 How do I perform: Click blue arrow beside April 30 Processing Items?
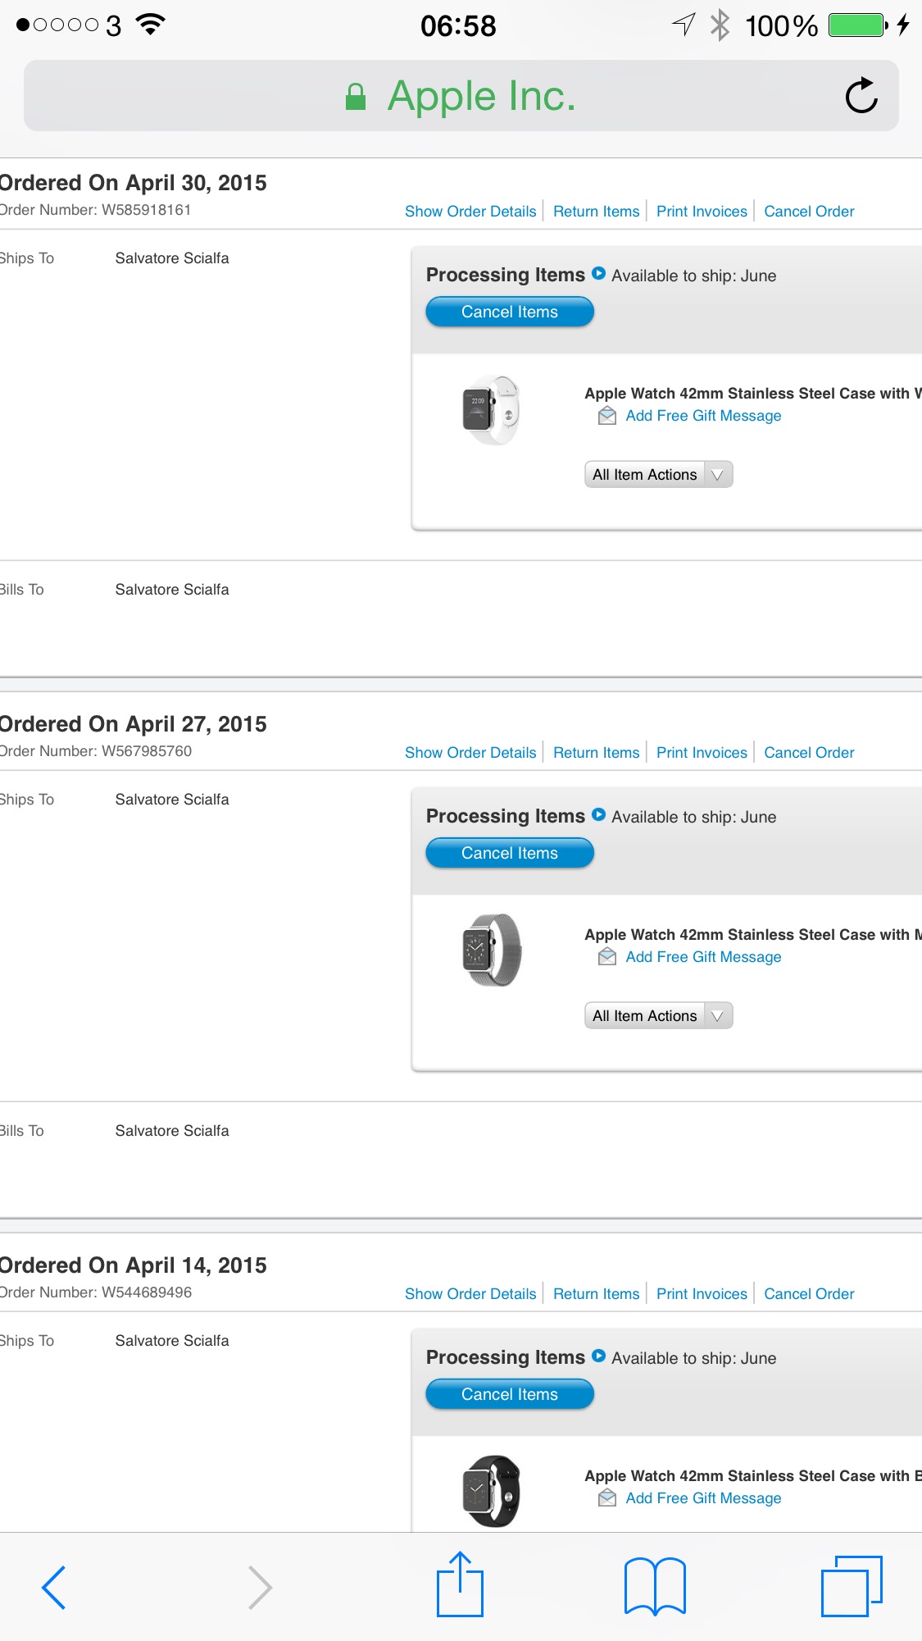pos(598,274)
